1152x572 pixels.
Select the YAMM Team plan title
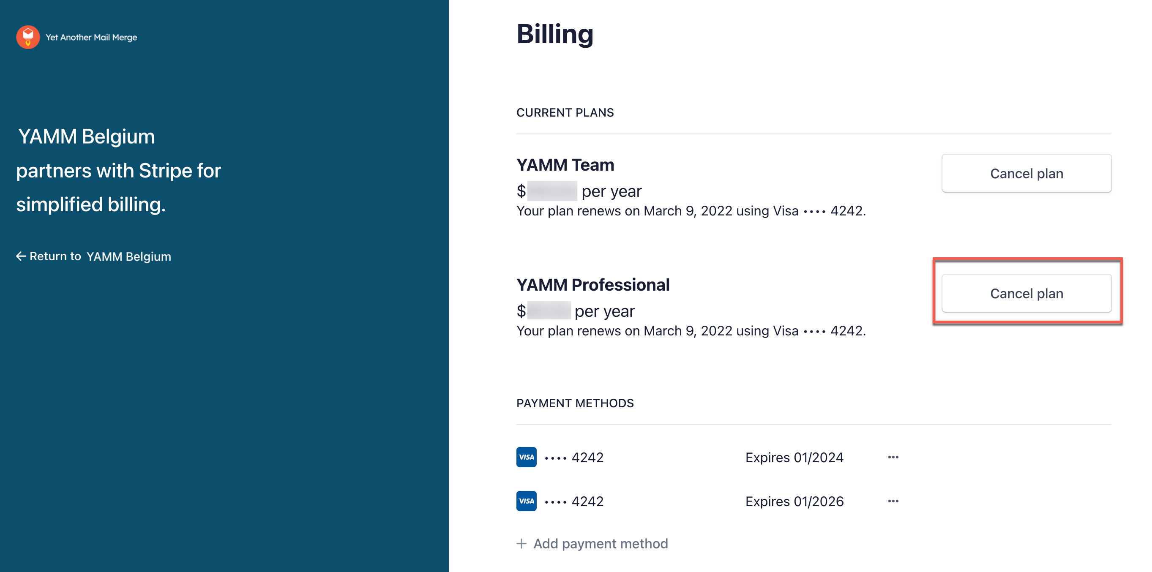tap(565, 165)
